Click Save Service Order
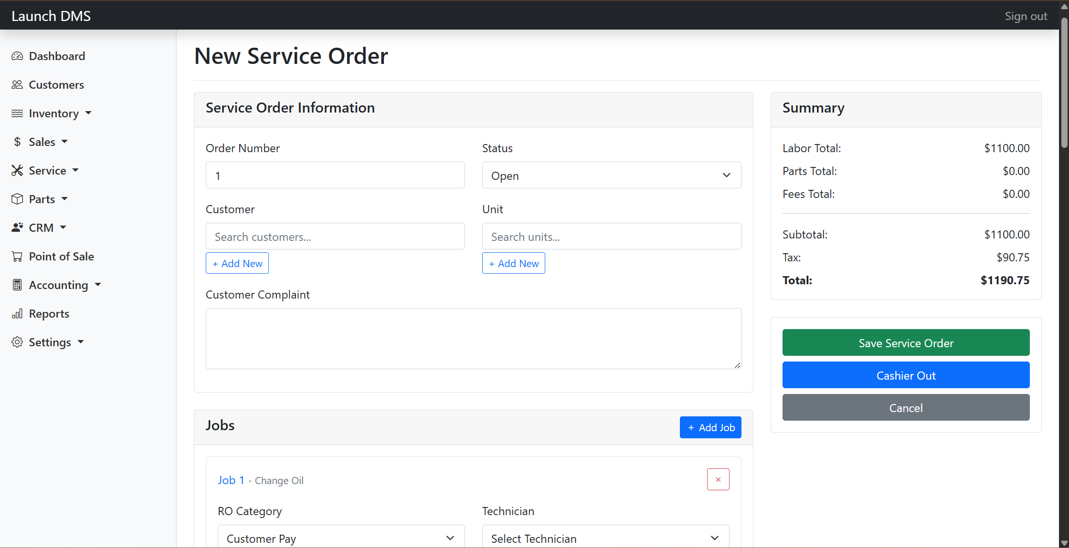 (905, 342)
